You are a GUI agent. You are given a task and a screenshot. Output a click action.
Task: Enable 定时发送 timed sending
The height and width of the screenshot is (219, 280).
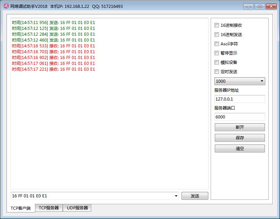click(x=217, y=71)
